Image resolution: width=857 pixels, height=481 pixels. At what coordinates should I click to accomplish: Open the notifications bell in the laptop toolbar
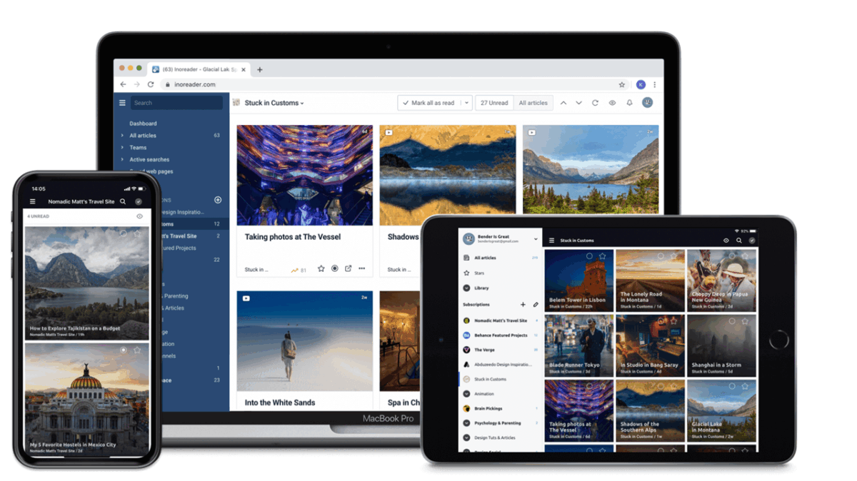pos(629,103)
